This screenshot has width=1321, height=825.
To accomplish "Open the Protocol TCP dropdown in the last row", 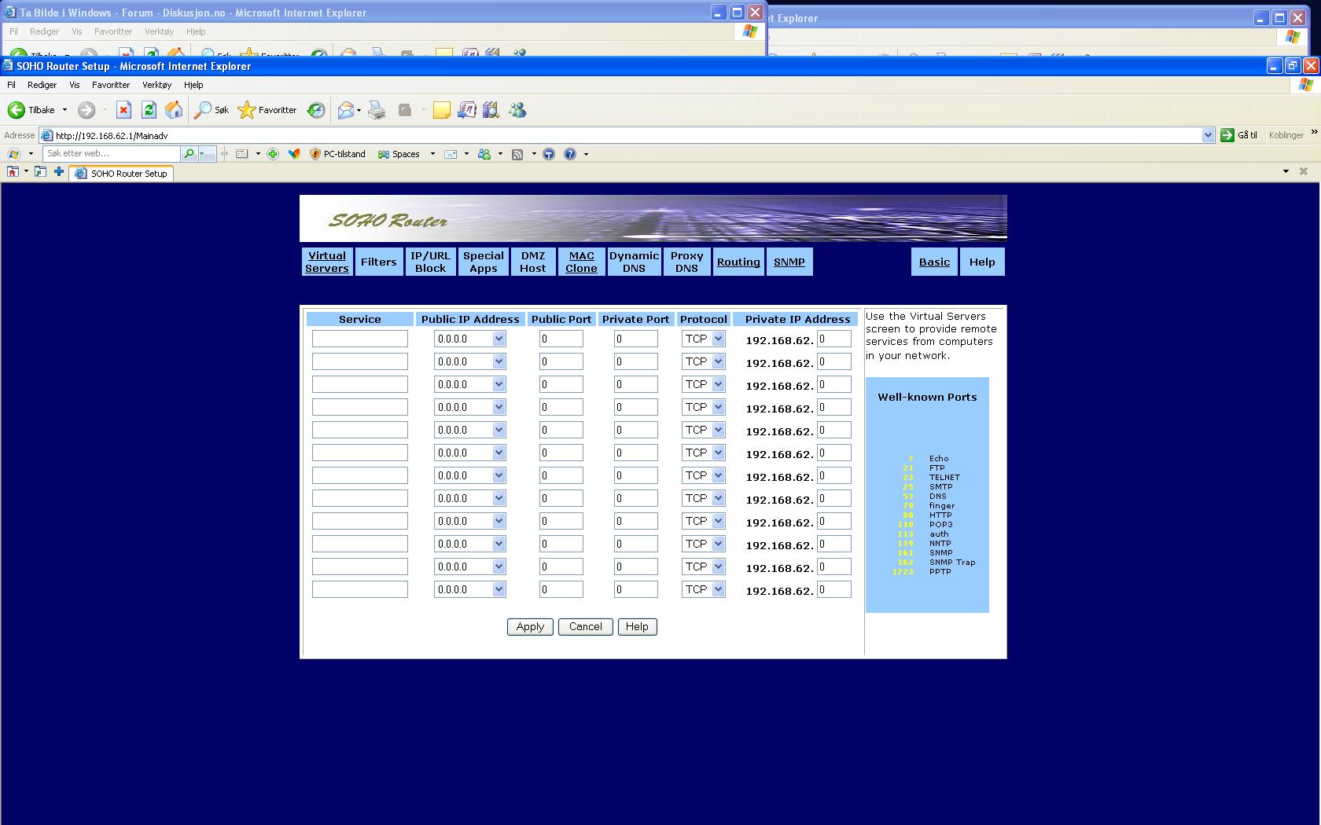I will point(718,589).
